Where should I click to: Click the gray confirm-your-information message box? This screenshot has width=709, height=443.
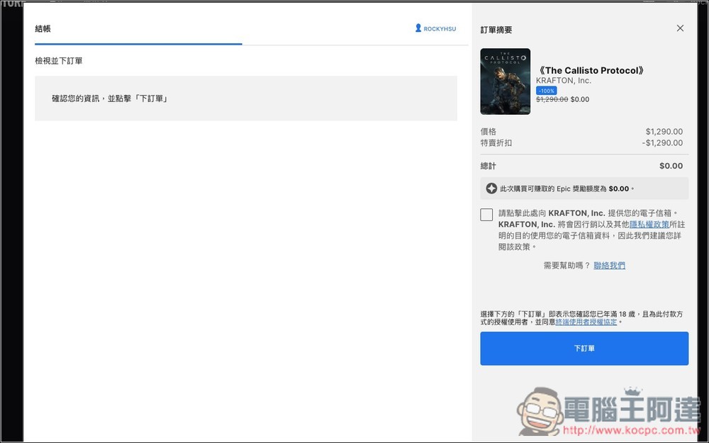245,99
